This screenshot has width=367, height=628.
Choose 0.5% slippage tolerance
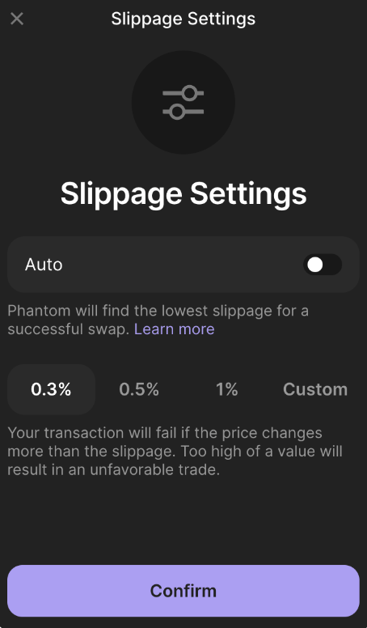[x=139, y=389]
